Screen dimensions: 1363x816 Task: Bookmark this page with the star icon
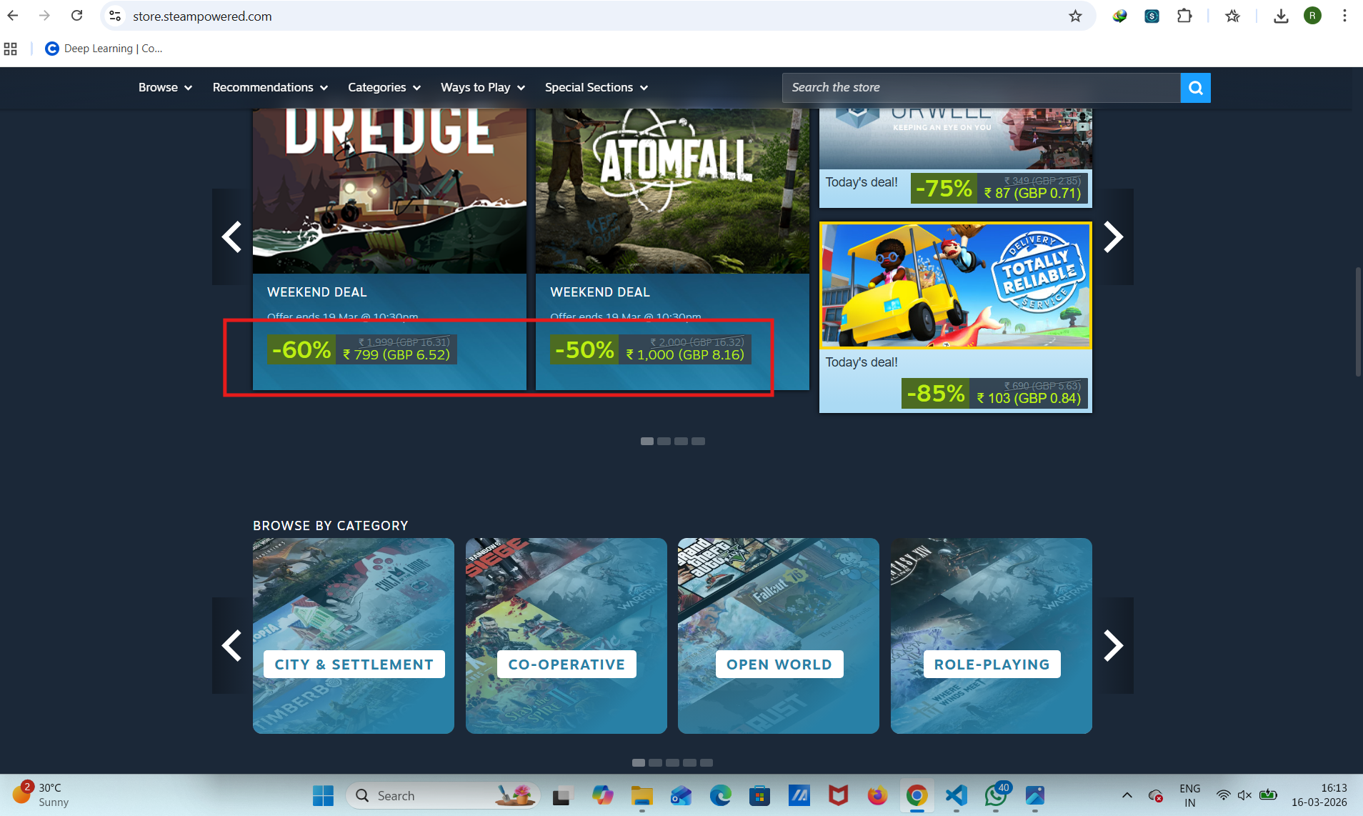[x=1075, y=16]
